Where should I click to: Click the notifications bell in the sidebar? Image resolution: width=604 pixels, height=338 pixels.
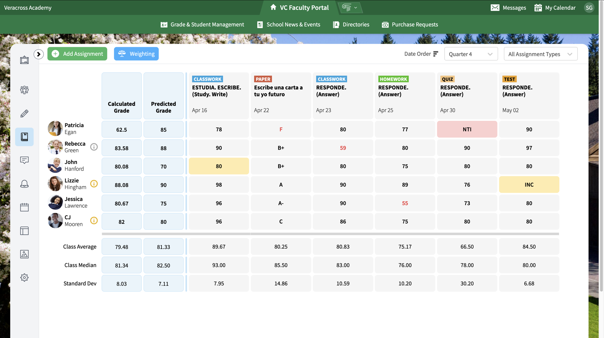point(24,184)
